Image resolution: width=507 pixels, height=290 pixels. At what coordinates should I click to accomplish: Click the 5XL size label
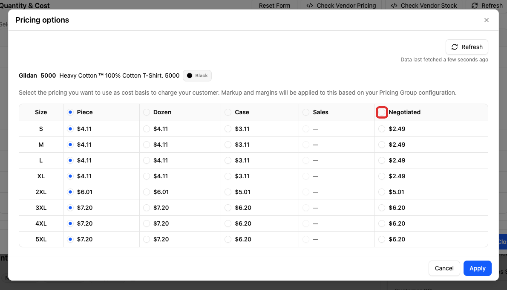(41, 240)
